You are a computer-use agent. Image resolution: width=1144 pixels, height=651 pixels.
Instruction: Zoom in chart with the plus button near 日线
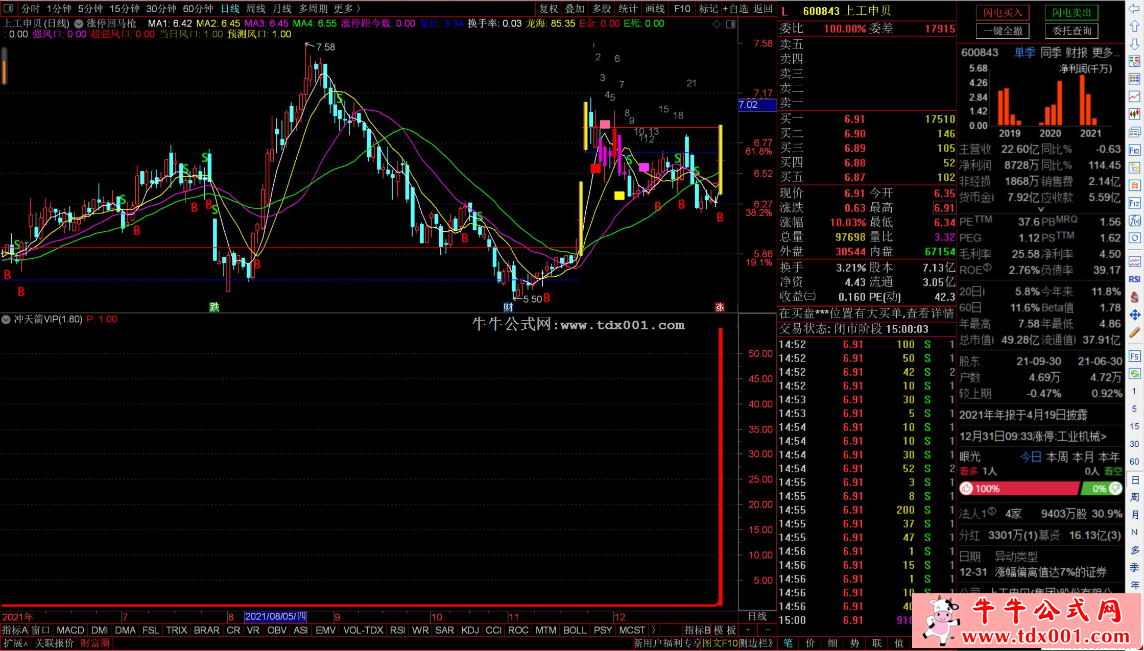point(748,630)
